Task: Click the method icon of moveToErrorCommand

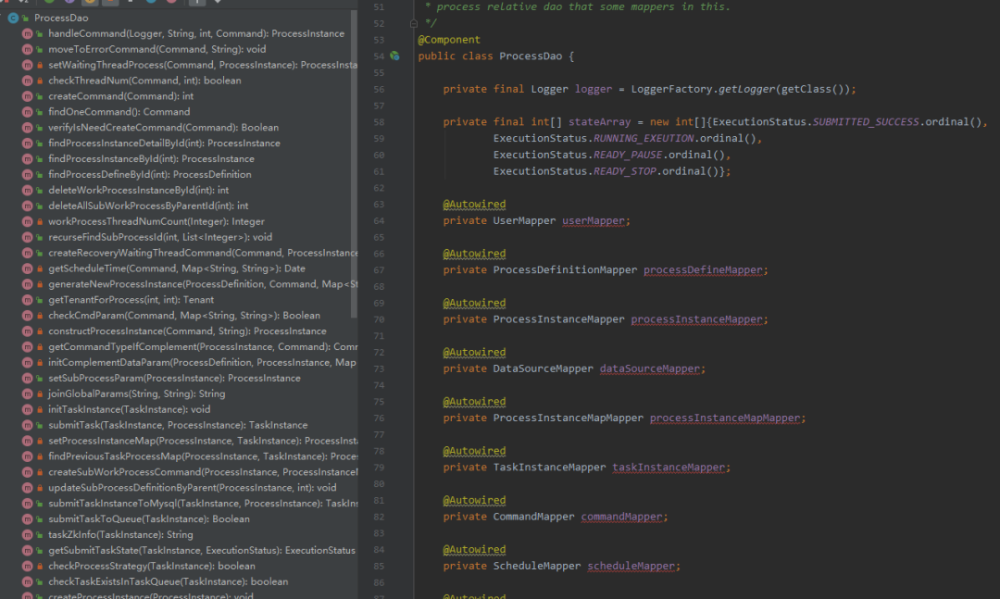Action: (x=28, y=49)
